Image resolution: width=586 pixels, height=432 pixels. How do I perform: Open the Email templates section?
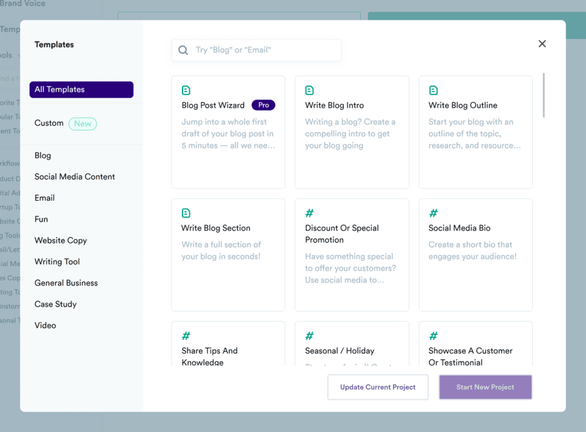pyautogui.click(x=45, y=198)
